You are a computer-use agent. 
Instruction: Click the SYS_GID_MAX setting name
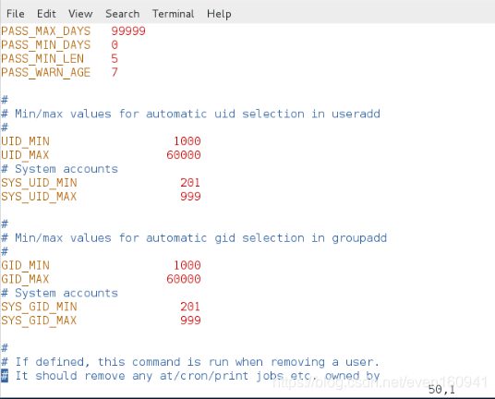click(x=39, y=321)
